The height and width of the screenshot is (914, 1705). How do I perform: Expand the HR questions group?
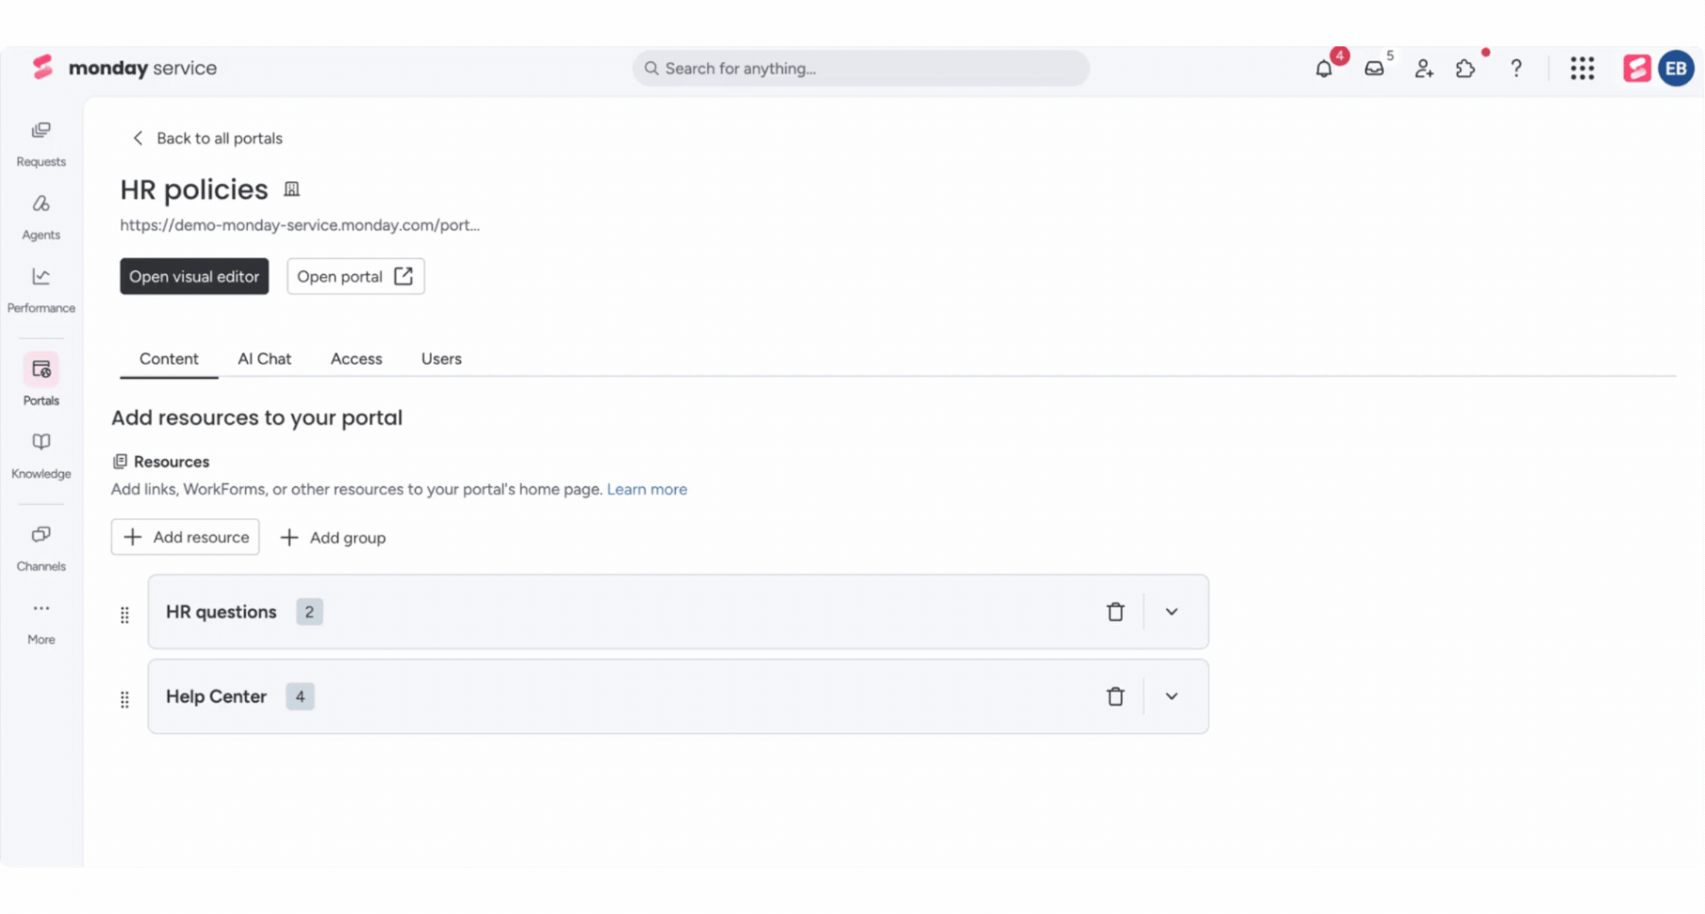[1172, 612]
